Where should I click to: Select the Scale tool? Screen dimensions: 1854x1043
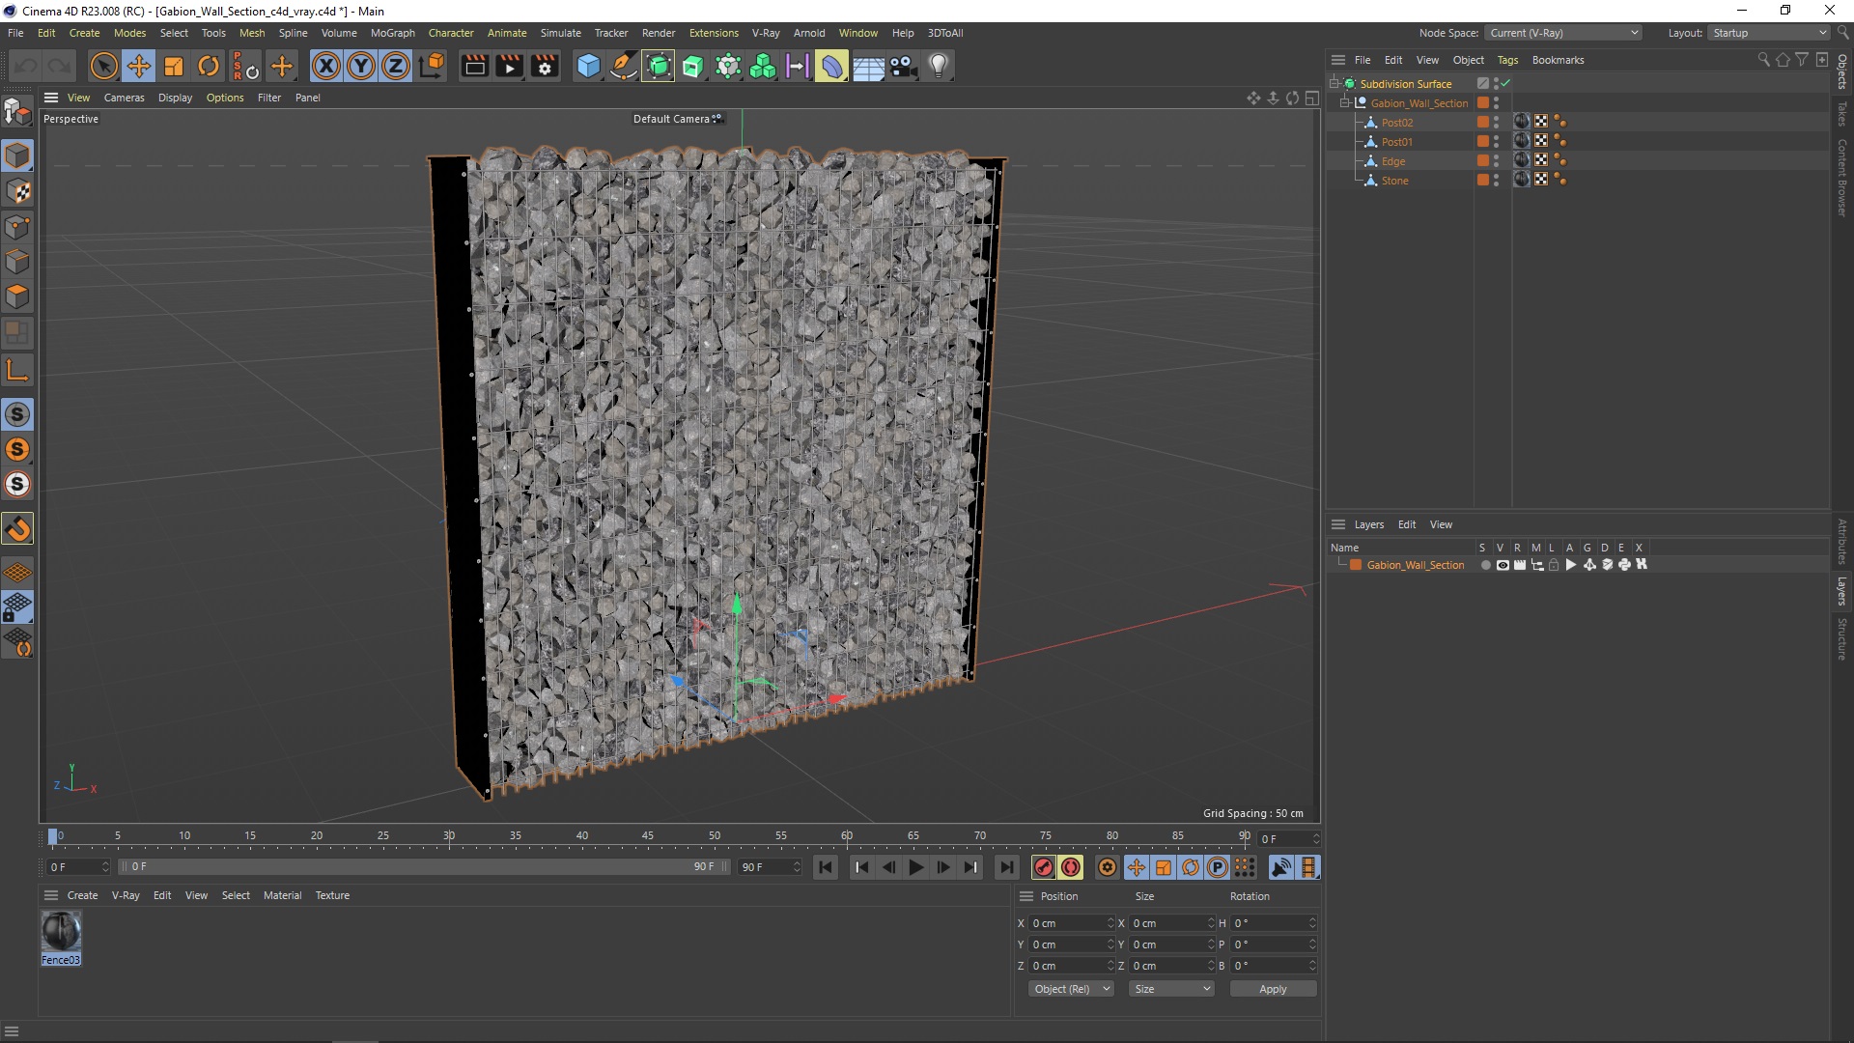click(x=173, y=66)
